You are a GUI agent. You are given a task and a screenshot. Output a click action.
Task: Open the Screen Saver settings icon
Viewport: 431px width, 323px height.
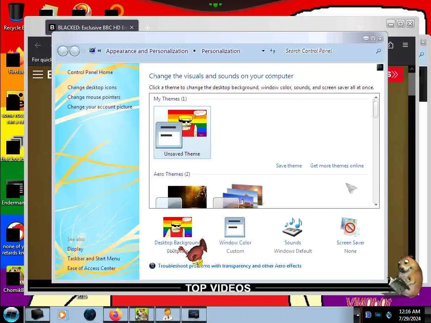(x=350, y=227)
